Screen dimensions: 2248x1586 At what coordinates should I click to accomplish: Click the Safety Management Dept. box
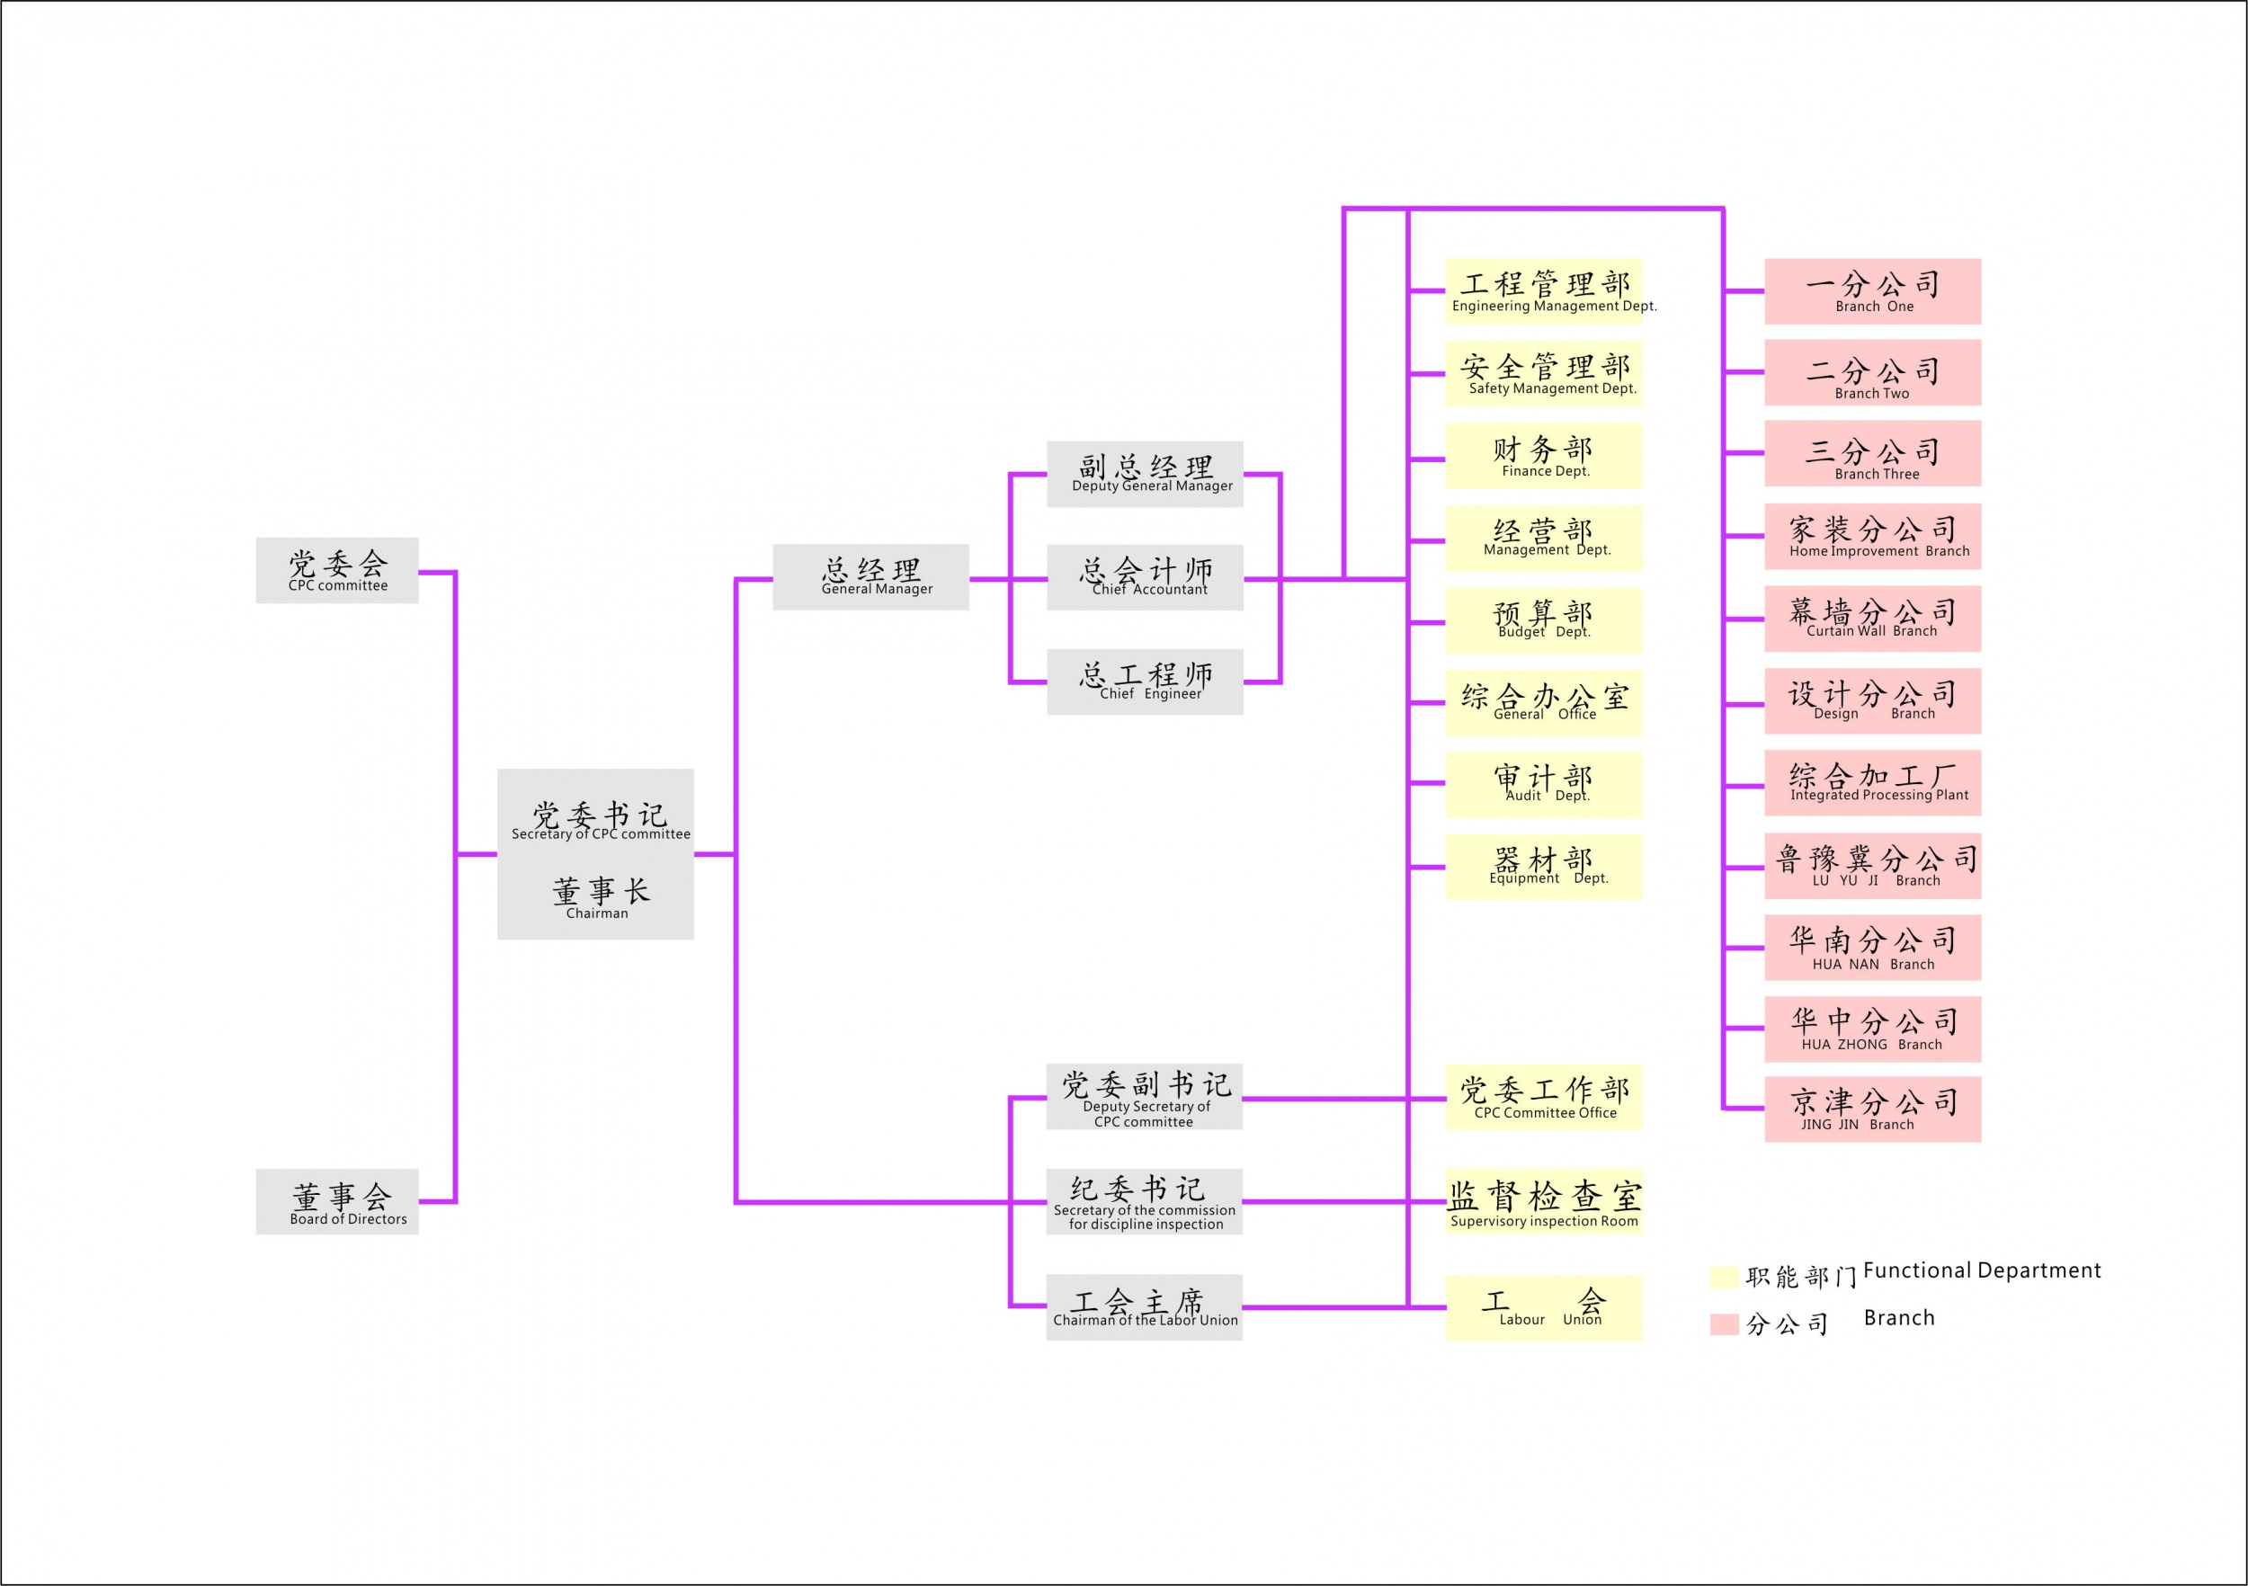point(1543,373)
